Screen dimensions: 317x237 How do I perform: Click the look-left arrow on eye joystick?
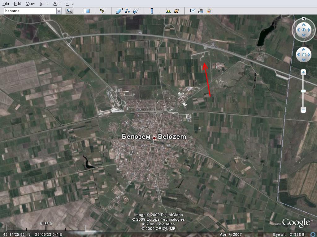click(x=298, y=30)
